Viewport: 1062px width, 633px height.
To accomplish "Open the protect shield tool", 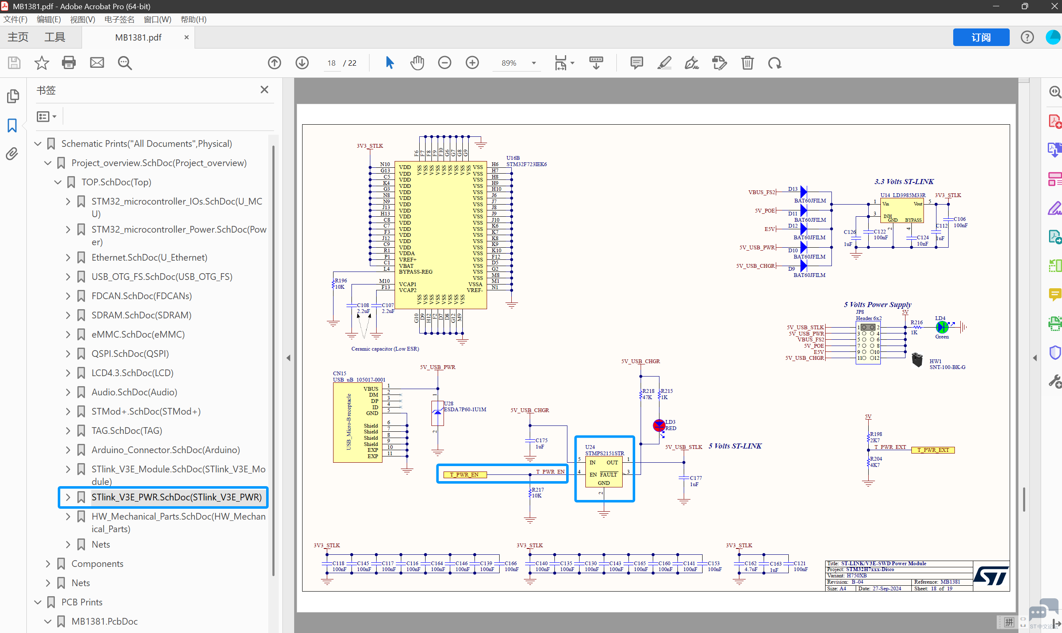I will pos(1055,353).
